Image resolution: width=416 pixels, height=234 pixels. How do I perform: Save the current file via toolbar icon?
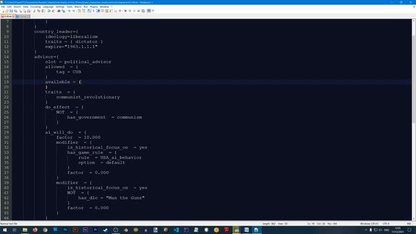(x=11, y=11)
